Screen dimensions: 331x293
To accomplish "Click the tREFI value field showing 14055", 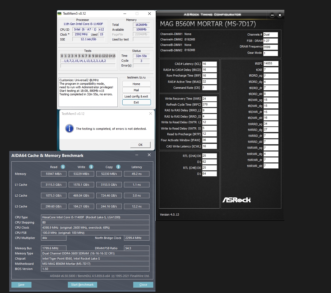I will click(271, 64).
